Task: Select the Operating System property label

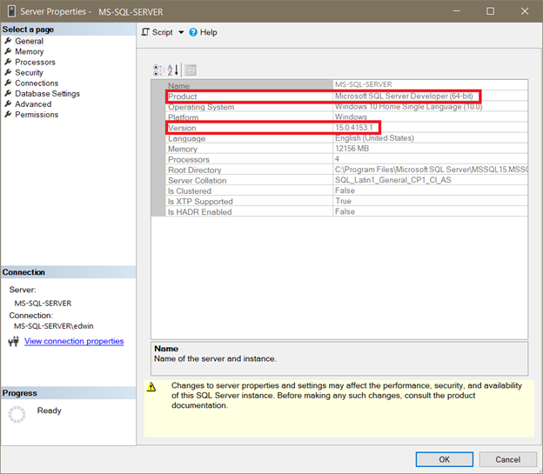Action: 201,107
